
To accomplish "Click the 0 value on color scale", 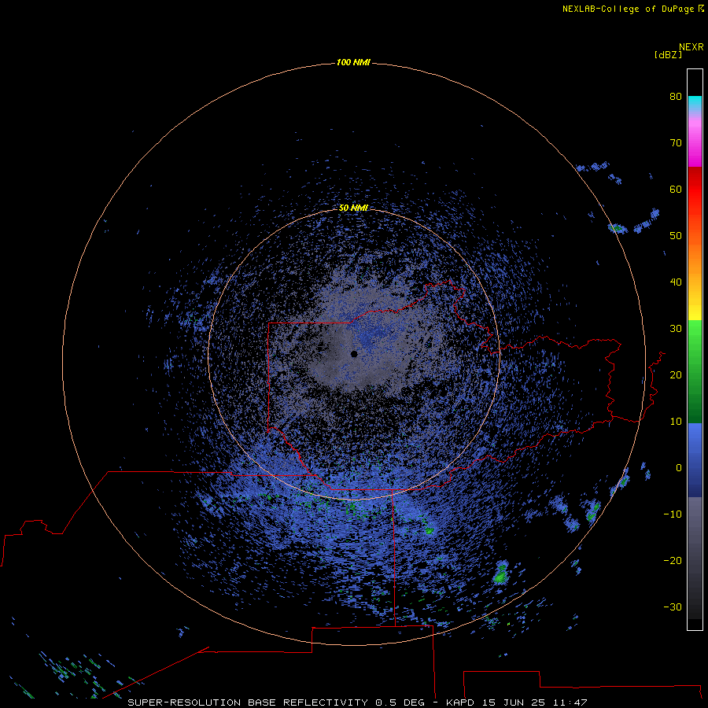I will [679, 468].
